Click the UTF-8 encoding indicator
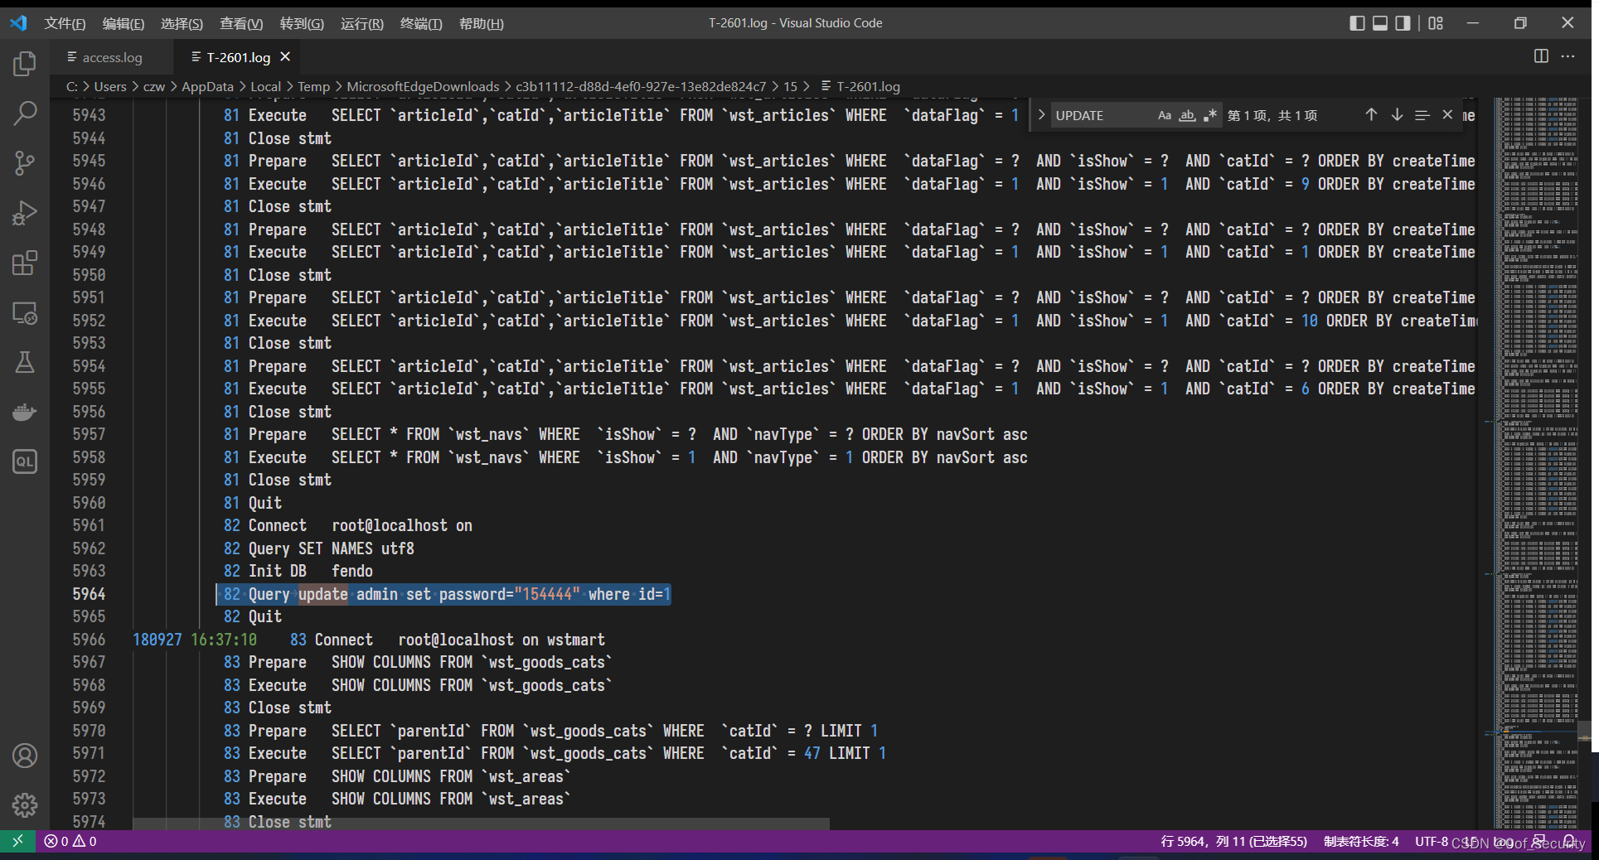The height and width of the screenshot is (860, 1599). click(1432, 841)
